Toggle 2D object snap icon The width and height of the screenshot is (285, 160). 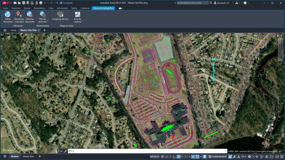point(197,156)
